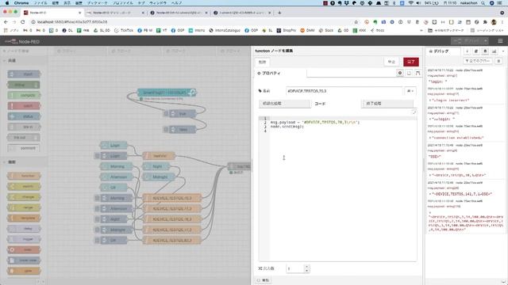The image size is (508, 285).
Task: Open the ファイル menu in macOS menu bar
Action: pyautogui.click(x=40, y=2)
